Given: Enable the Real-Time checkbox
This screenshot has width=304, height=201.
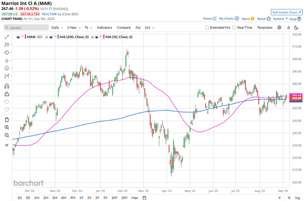Looking at the screenshot, I should [x=234, y=28].
